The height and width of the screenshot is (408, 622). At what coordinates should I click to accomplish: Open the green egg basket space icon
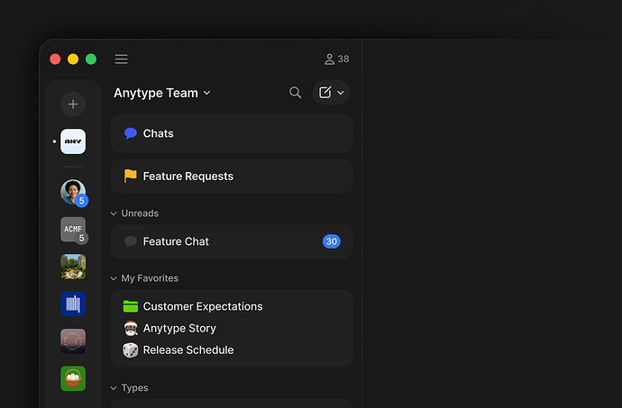coord(73,378)
